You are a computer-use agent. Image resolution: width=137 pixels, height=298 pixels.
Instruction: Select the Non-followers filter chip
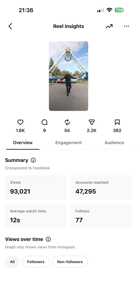tap(70, 262)
